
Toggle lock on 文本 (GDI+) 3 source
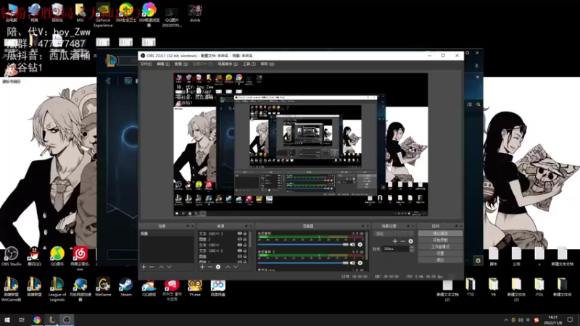pyautogui.click(x=245, y=233)
